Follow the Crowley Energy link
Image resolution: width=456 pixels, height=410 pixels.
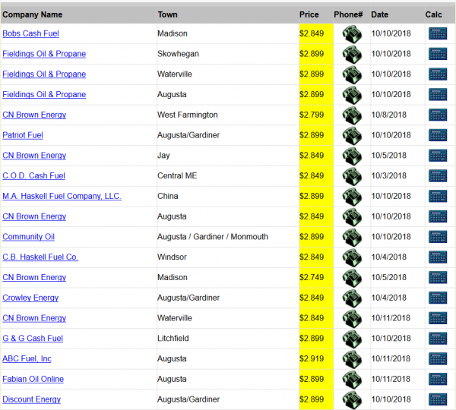click(30, 298)
